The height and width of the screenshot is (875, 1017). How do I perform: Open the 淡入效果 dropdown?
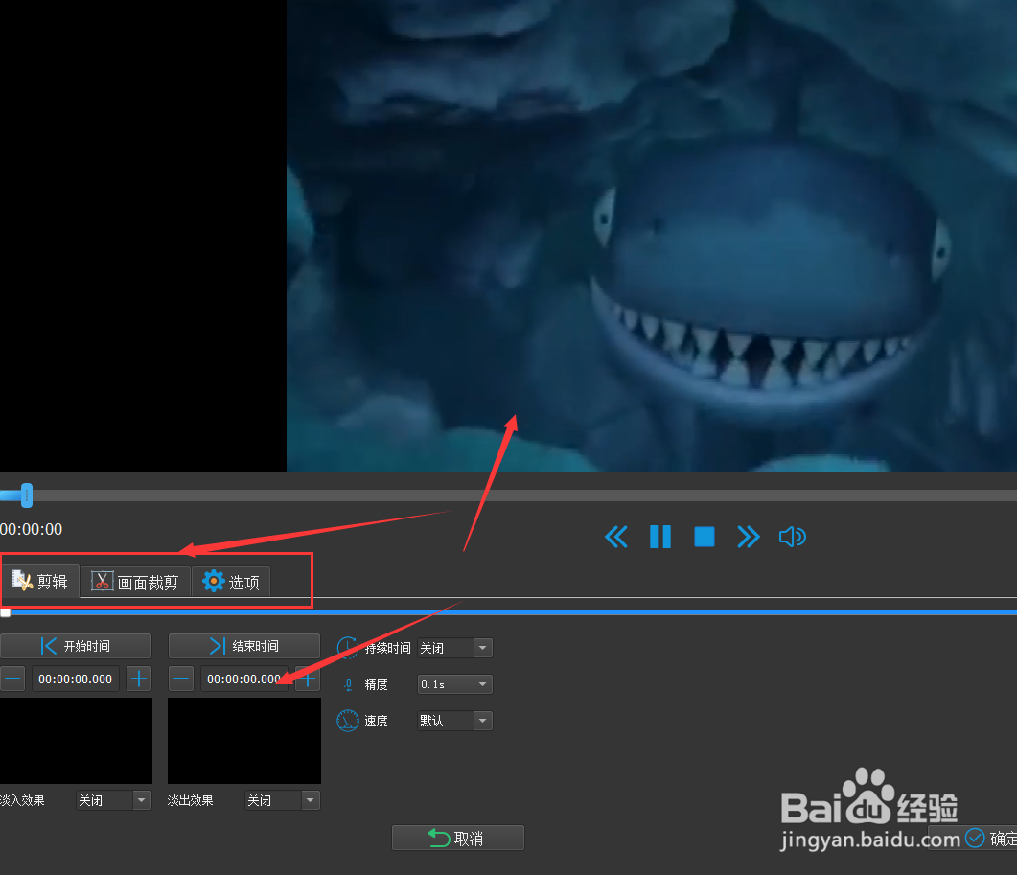(113, 800)
